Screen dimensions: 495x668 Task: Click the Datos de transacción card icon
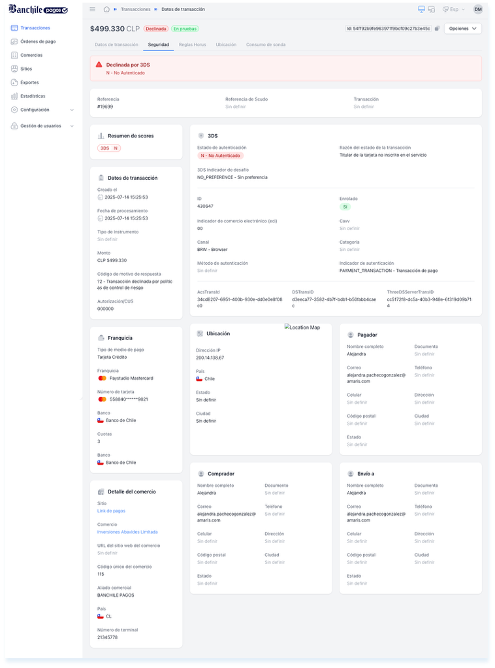coord(101,178)
